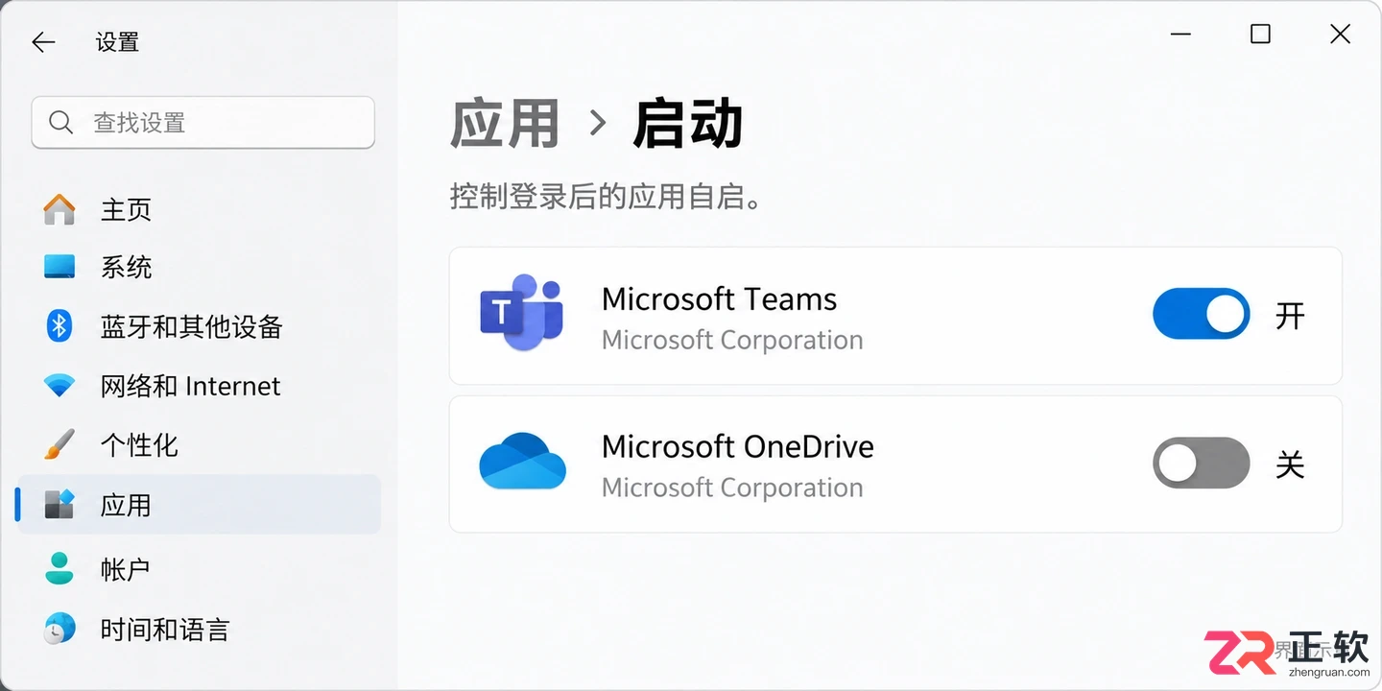Minimize the 设置 window
The width and height of the screenshot is (1382, 691).
tap(1181, 35)
